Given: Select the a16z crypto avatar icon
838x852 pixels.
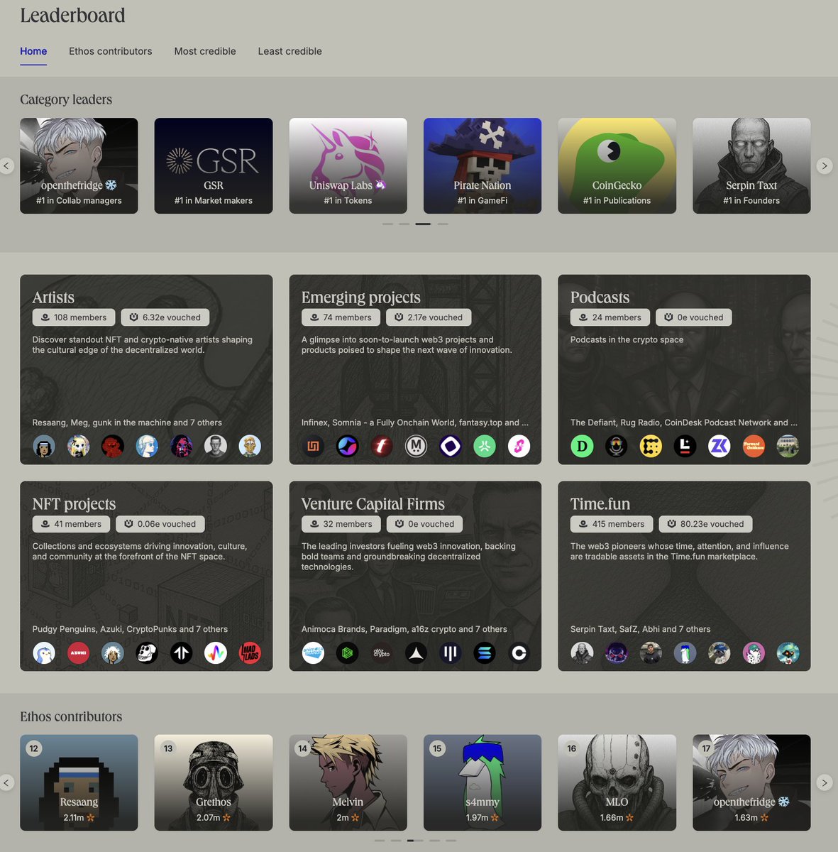Looking at the screenshot, I should click(382, 652).
